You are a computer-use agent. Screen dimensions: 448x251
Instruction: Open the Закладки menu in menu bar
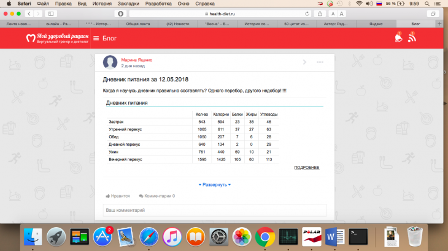click(128, 4)
